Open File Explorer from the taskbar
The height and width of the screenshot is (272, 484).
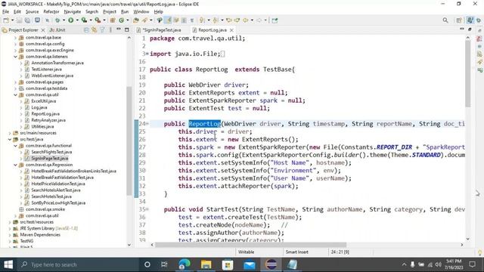pyautogui.click(x=206, y=264)
